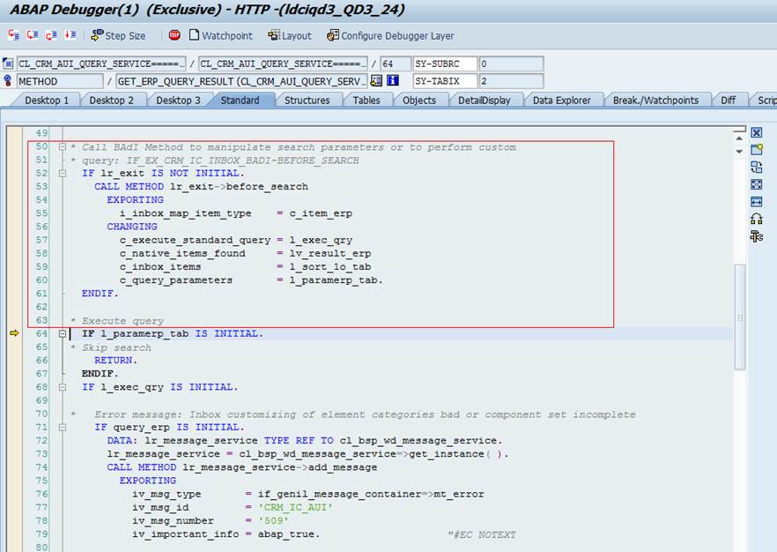Screen dimensions: 777x552
Task: Click the Replace Tool swap icon
Action: pyautogui.click(x=756, y=168)
